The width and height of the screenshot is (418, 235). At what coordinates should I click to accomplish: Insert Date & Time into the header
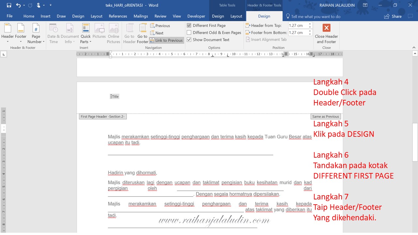tap(53, 33)
